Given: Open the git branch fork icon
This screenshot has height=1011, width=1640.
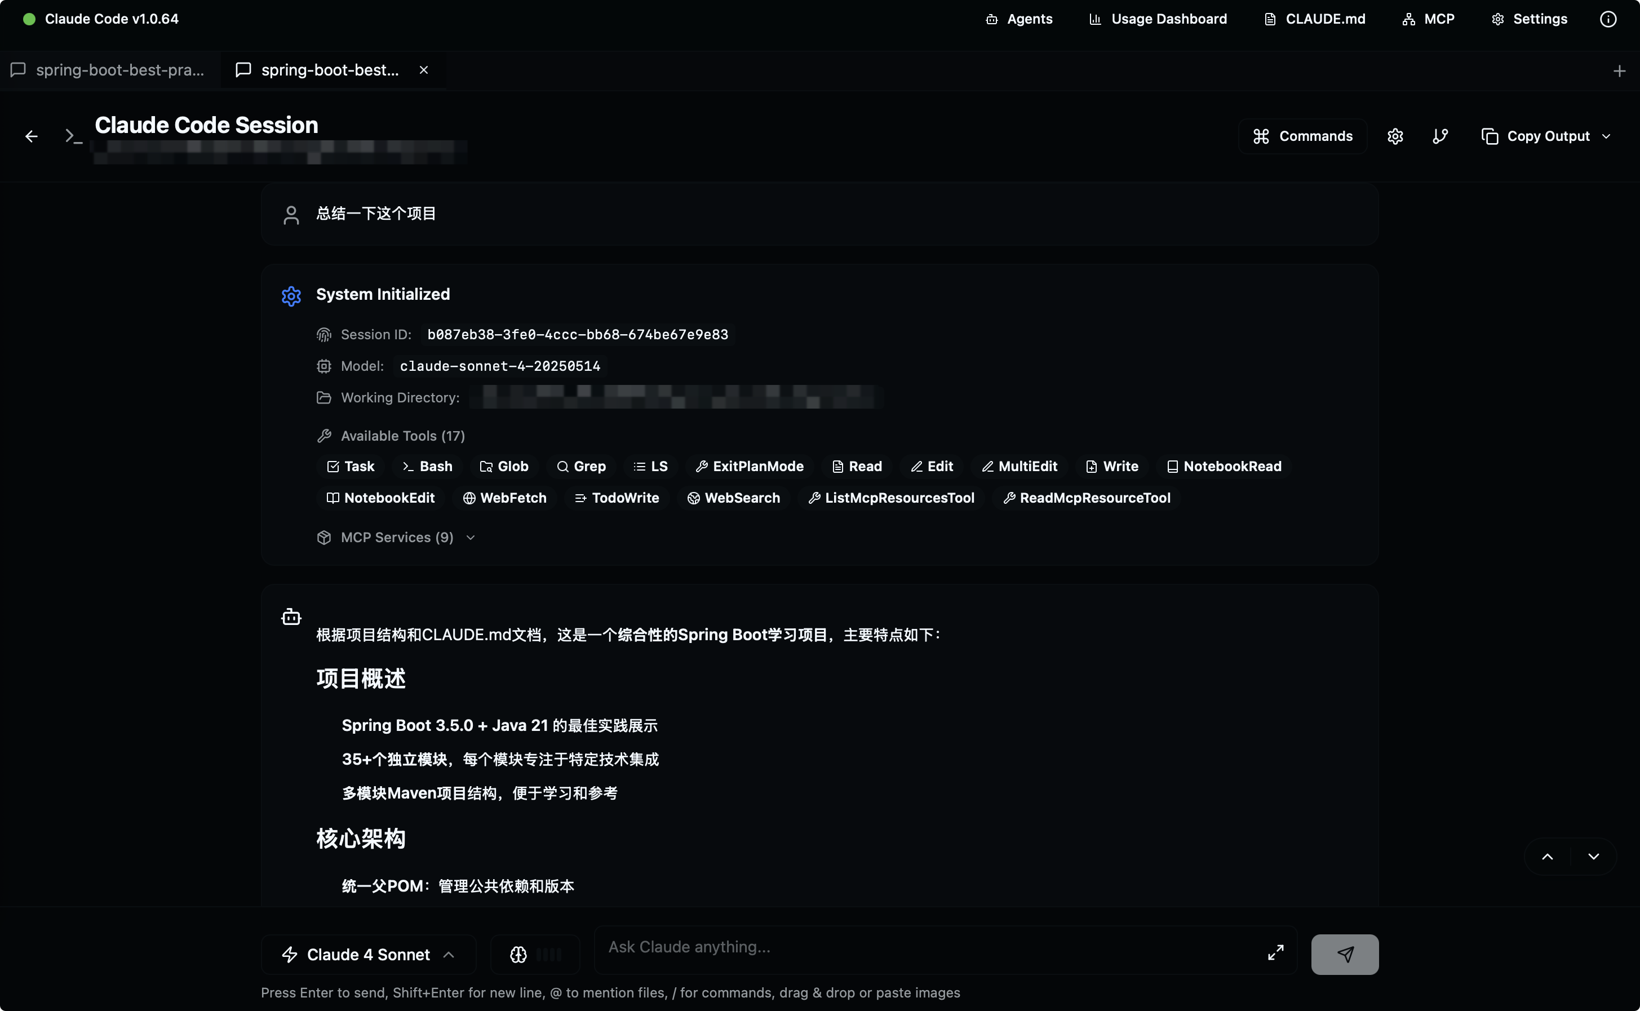Looking at the screenshot, I should pos(1440,136).
